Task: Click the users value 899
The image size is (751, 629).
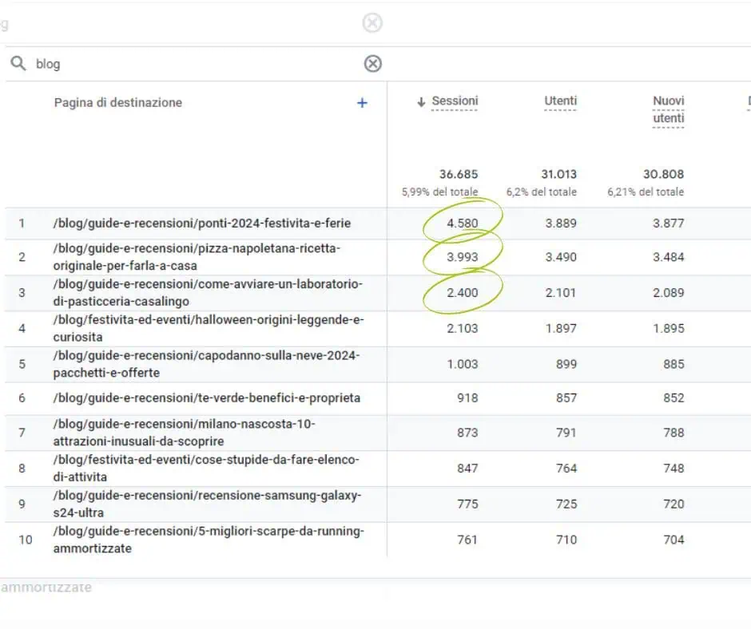Action: pyautogui.click(x=566, y=364)
